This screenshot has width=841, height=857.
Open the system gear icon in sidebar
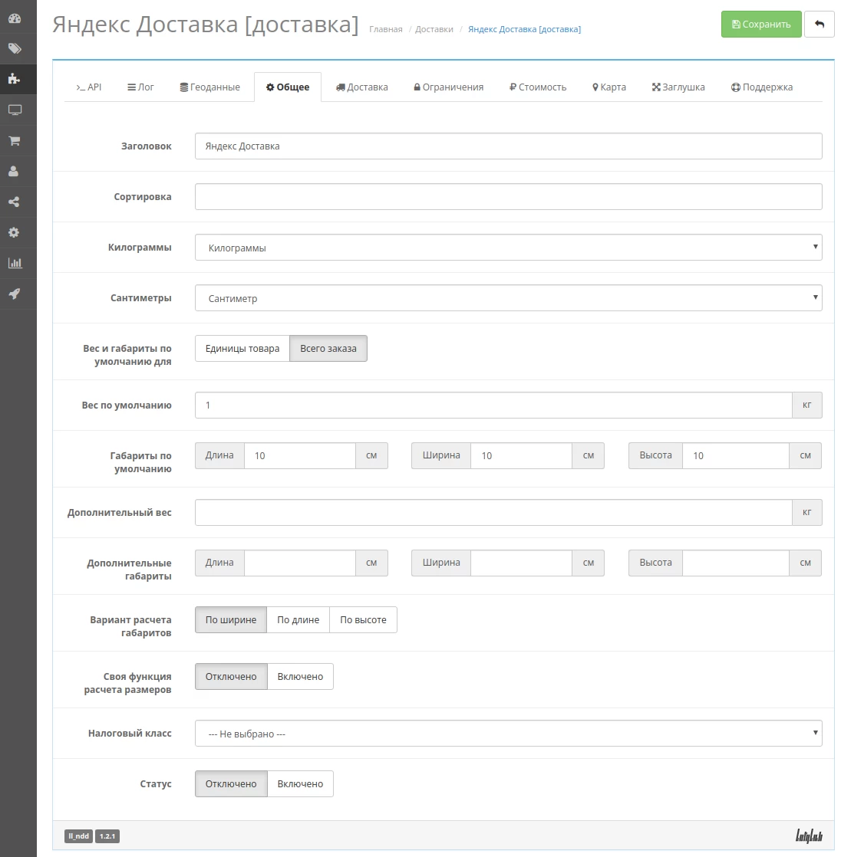[x=15, y=232]
